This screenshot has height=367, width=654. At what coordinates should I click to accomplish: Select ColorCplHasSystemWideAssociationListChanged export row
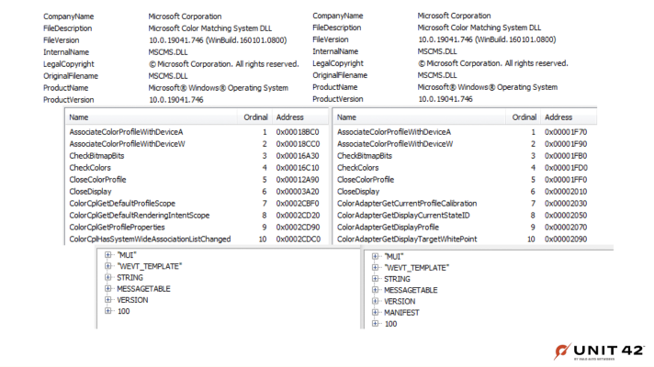pos(197,239)
